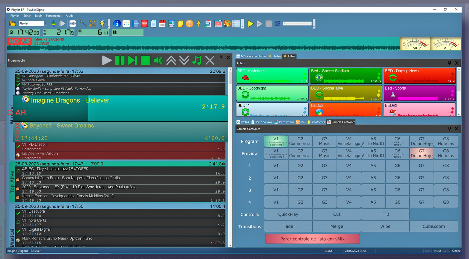
Task: Click the calendar icon in toolbar
Action: pos(162,24)
